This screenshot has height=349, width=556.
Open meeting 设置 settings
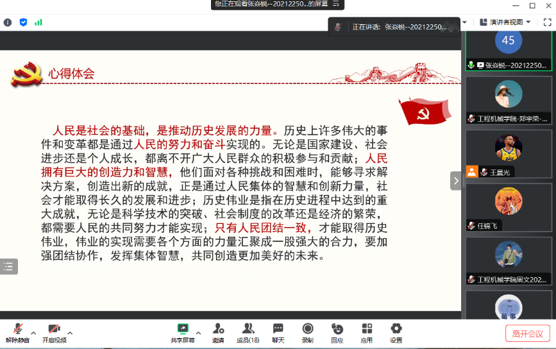point(396,331)
